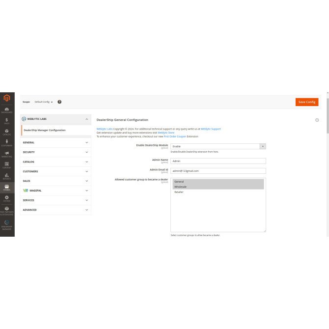
Task: Focus the Admin Email Id input field
Action: click(218, 171)
